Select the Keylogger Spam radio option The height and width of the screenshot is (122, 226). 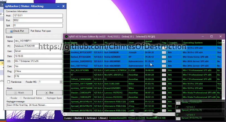coord(44,98)
